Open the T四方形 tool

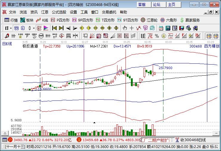click(105, 20)
